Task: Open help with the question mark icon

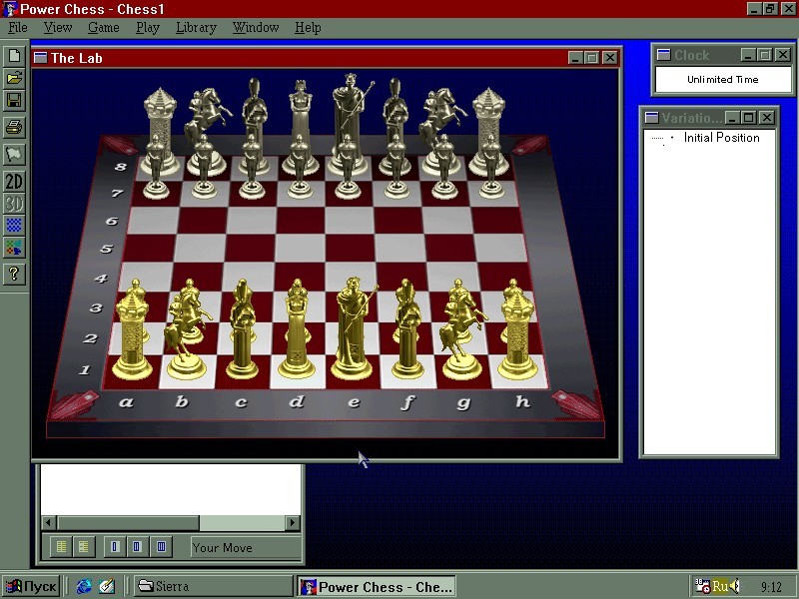Action: tap(14, 274)
